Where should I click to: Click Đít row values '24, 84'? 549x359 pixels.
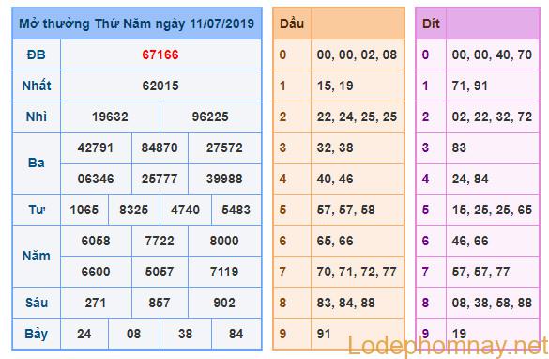(470, 179)
